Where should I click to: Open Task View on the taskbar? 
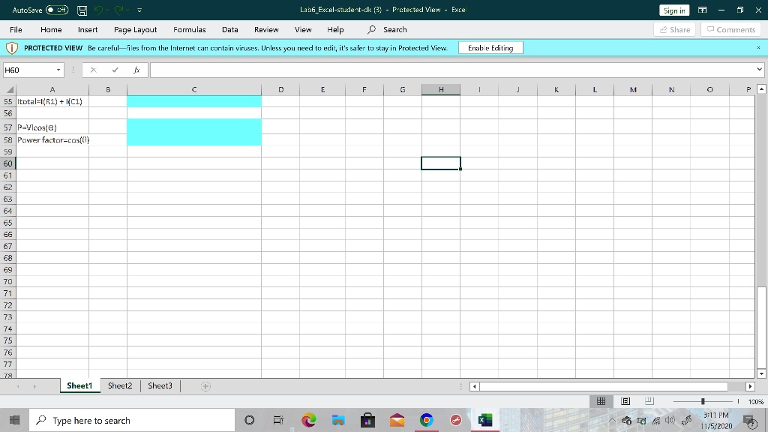[277, 421]
